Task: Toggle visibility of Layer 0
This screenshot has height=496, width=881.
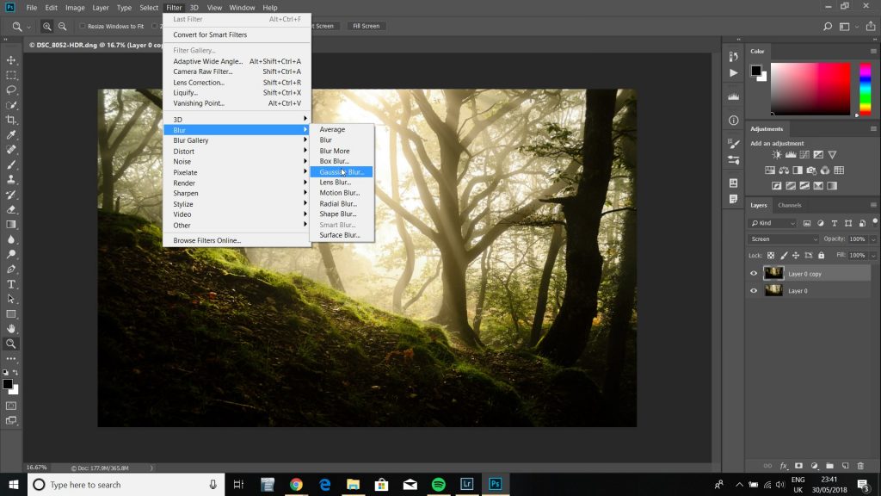Action: click(x=755, y=291)
